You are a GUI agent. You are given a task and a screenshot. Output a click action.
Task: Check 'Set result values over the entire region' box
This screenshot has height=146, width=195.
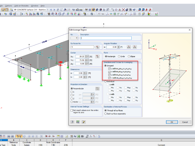[x=72, y=110]
